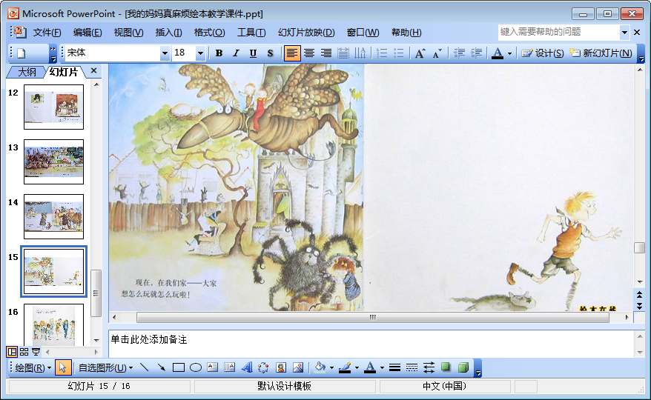Open font color dropdown in formatting toolbar

(x=509, y=53)
